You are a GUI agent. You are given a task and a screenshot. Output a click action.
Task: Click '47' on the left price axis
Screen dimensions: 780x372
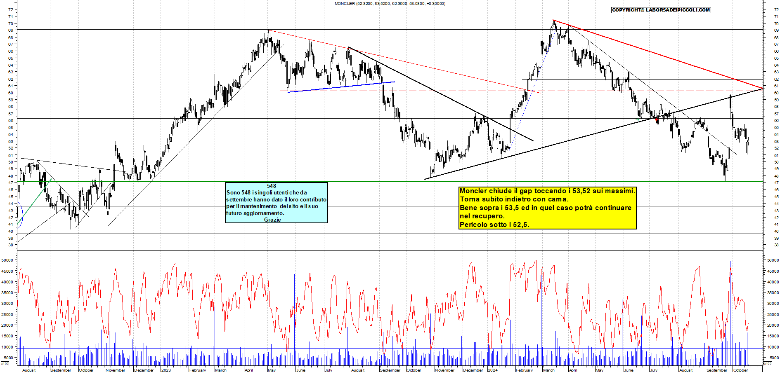pyautogui.click(x=11, y=182)
